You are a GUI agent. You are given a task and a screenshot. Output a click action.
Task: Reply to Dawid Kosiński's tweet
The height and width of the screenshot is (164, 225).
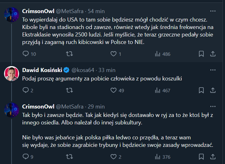[x=26, y=90]
